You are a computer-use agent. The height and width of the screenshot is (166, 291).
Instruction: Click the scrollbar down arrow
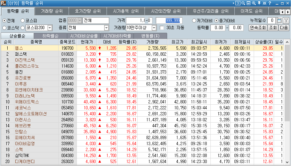pos(287,162)
